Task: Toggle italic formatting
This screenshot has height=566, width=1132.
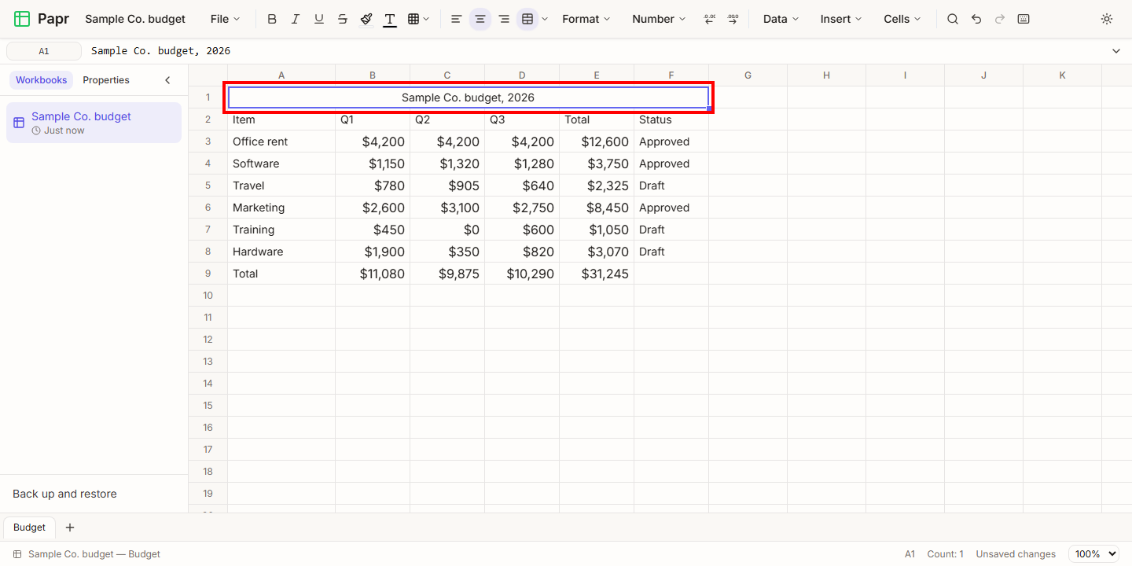Action: pyautogui.click(x=296, y=19)
